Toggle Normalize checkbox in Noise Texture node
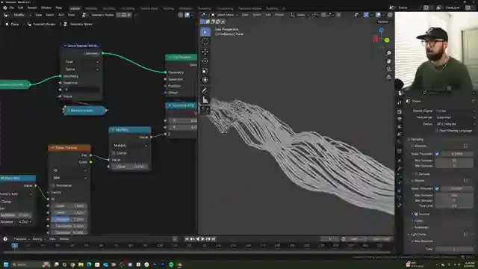This screenshot has width=478, height=269. (53, 185)
